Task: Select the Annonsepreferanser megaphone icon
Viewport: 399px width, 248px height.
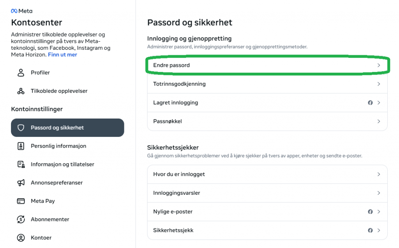Action: point(21,183)
